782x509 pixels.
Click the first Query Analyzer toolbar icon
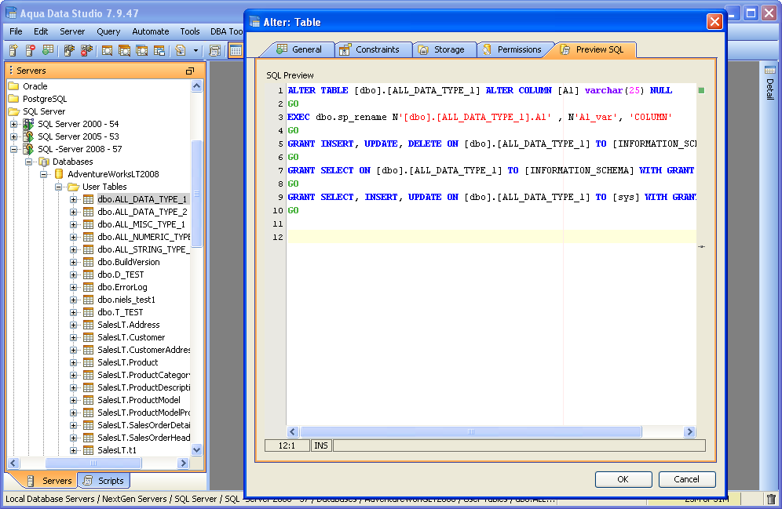(x=107, y=50)
